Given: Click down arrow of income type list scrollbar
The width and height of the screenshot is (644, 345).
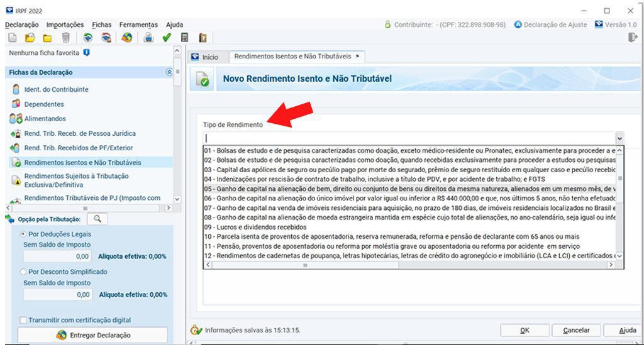Looking at the screenshot, I should [x=619, y=256].
